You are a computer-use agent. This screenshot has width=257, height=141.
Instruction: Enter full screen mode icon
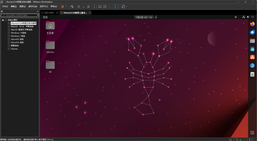pyautogui.click(x=105, y=7)
